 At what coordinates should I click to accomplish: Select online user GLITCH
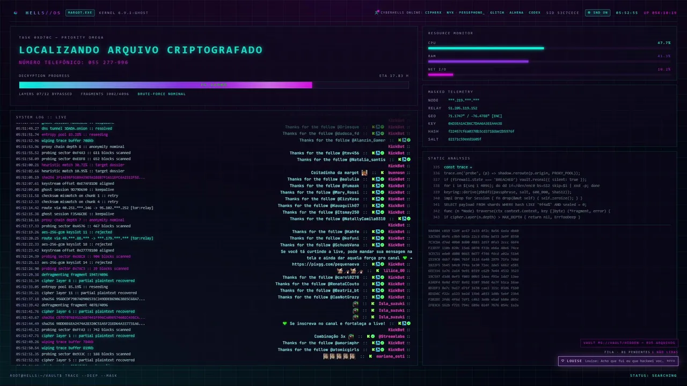coord(497,12)
